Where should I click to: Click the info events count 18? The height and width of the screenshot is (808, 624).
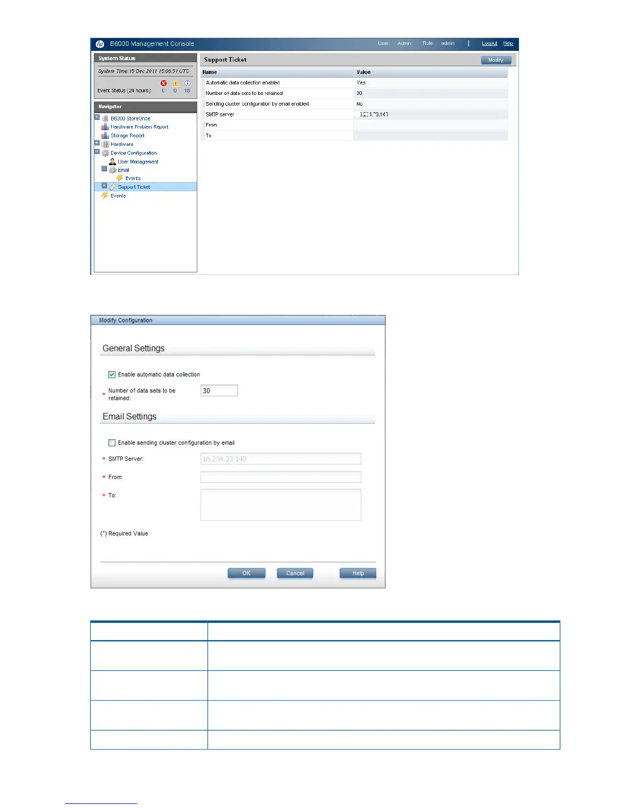(x=187, y=91)
